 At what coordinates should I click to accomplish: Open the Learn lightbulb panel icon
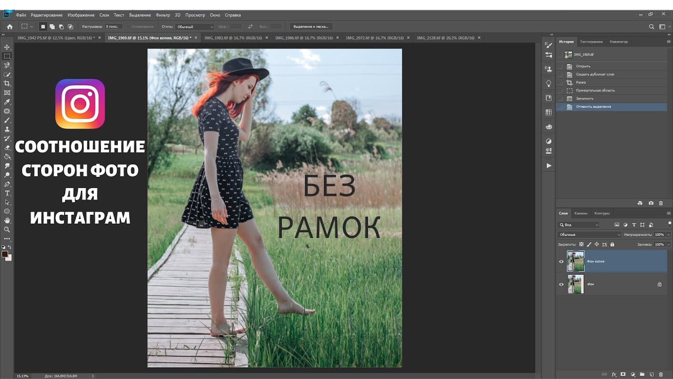pos(549,84)
